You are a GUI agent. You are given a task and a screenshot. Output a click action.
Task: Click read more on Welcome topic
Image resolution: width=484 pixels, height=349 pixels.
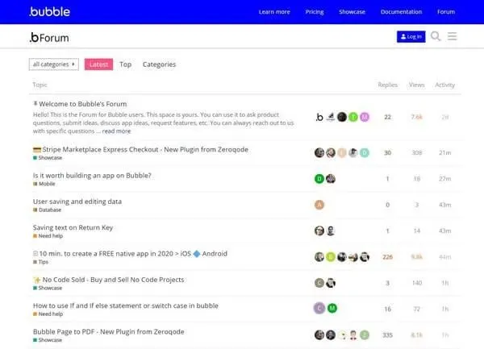point(116,131)
